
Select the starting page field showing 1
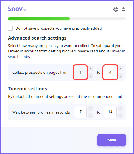pos(80,72)
